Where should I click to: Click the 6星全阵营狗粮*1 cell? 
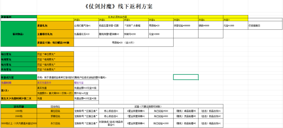tap(136, 111)
